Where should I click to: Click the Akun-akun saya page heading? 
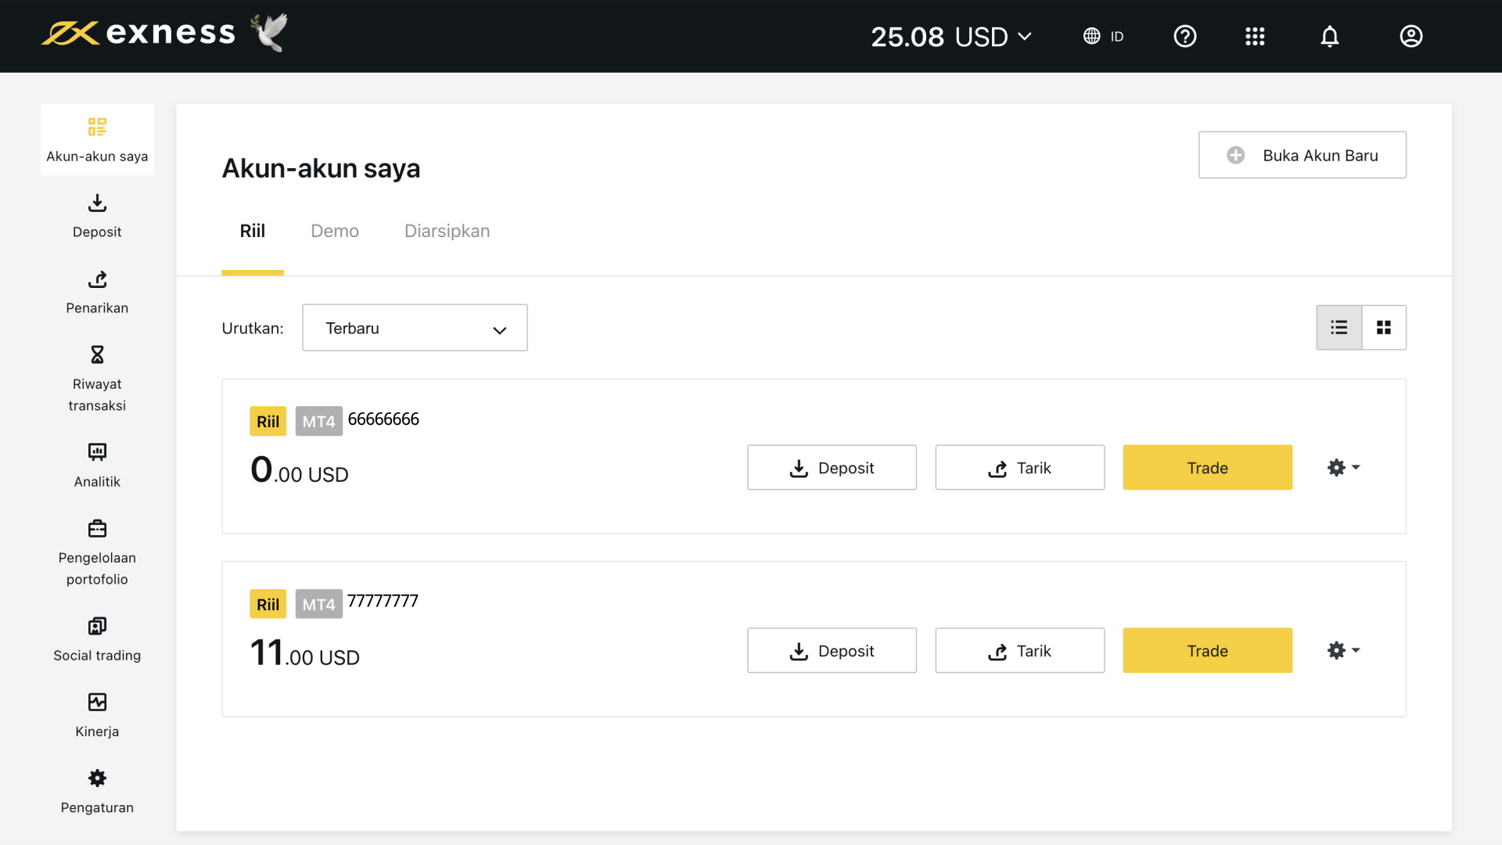tap(321, 168)
